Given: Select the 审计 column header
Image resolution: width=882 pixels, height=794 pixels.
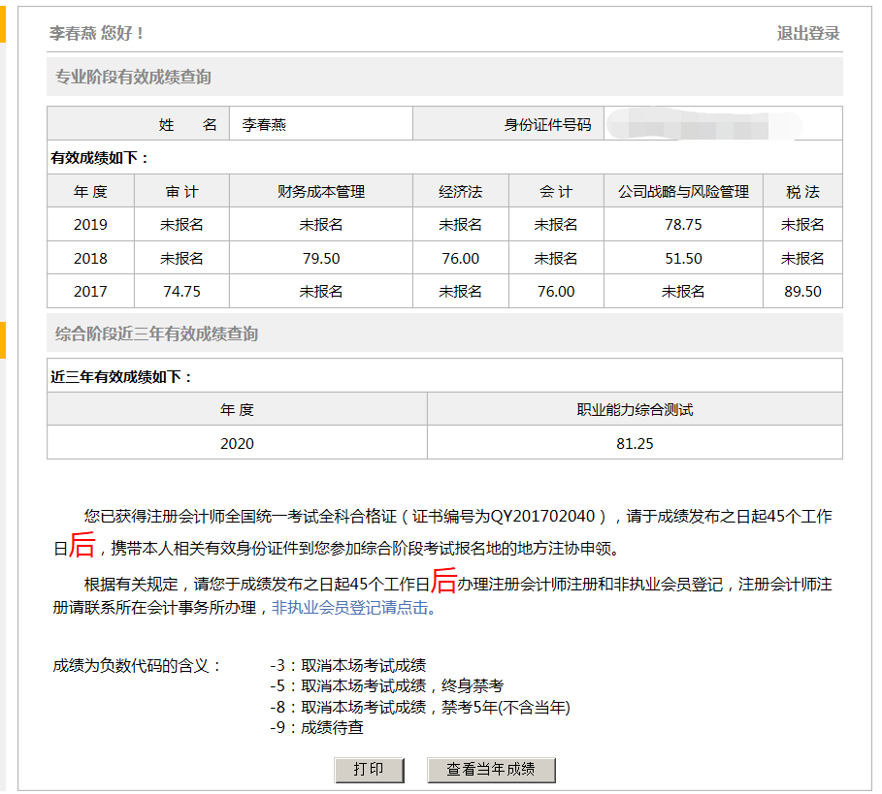Looking at the screenshot, I should [181, 192].
